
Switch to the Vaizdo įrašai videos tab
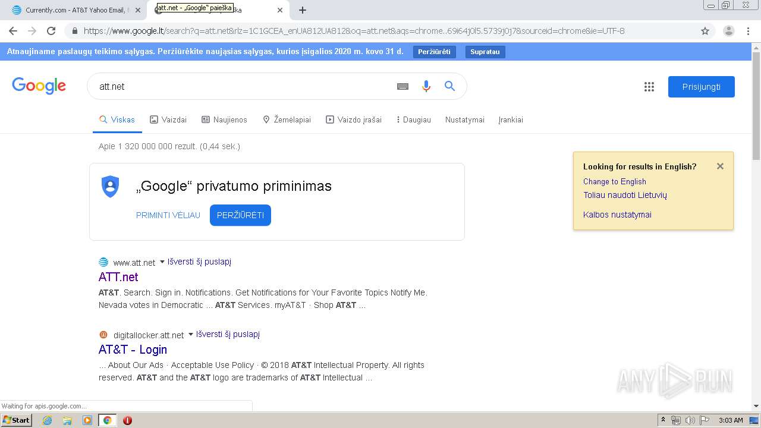tap(354, 119)
